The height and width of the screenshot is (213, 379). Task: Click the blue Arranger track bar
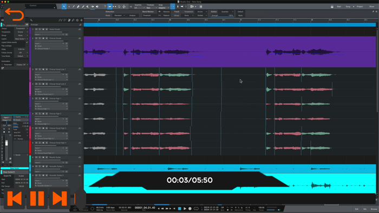pyautogui.click(x=230, y=25)
